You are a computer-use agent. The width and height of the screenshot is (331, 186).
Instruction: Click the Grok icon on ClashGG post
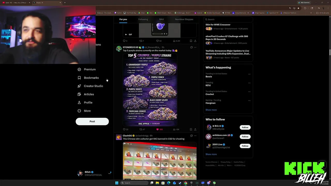click(x=191, y=136)
